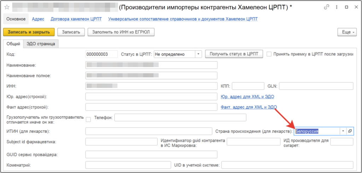Expand the 'Статус в ЦРПТ' dropdown
This screenshot has height=173, width=362.
198,54
